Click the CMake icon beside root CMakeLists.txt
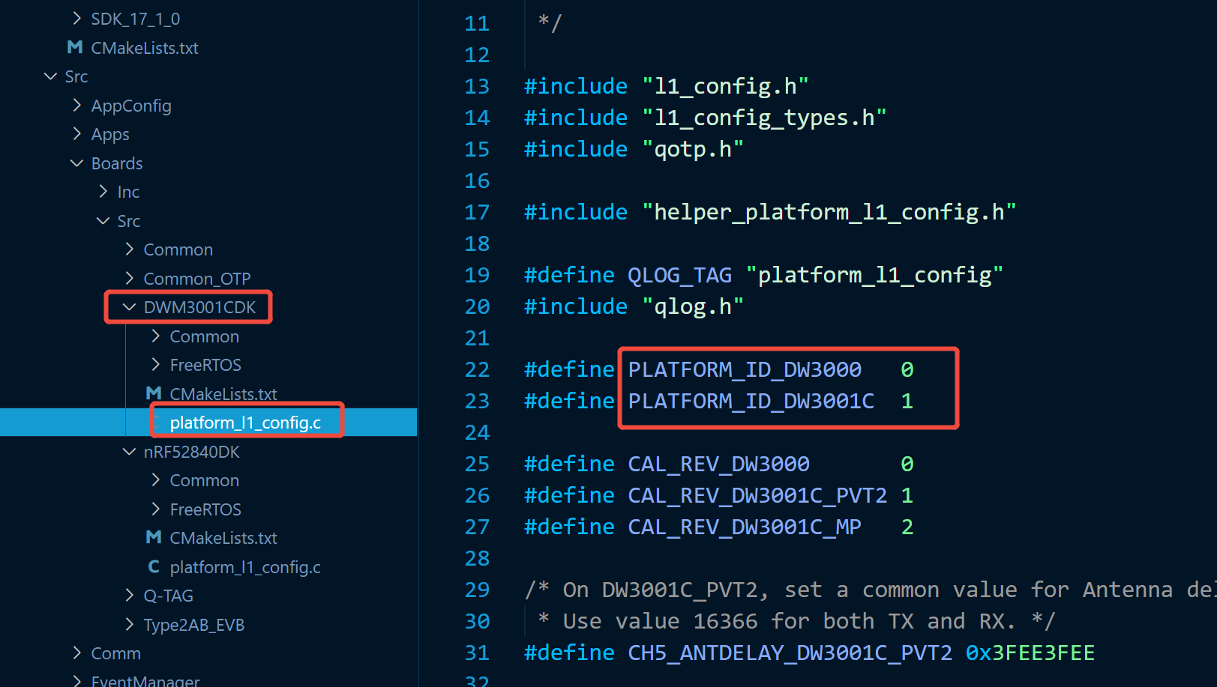Screen dimensions: 1217x687 (x=74, y=47)
